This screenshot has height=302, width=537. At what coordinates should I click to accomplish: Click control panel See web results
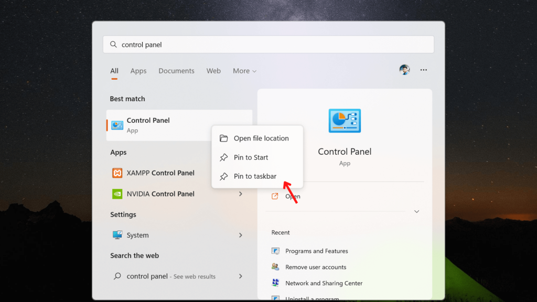[x=179, y=276]
